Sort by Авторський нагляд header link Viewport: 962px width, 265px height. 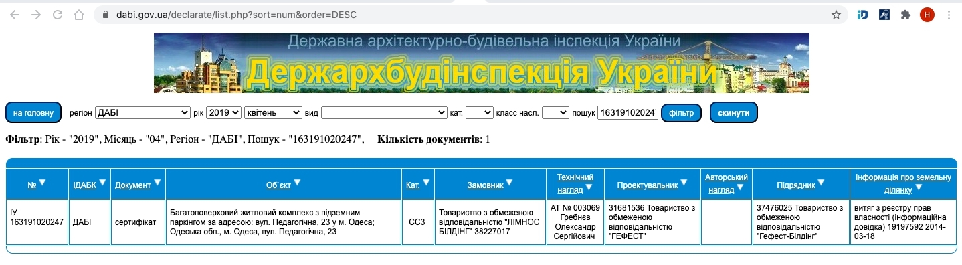click(726, 183)
